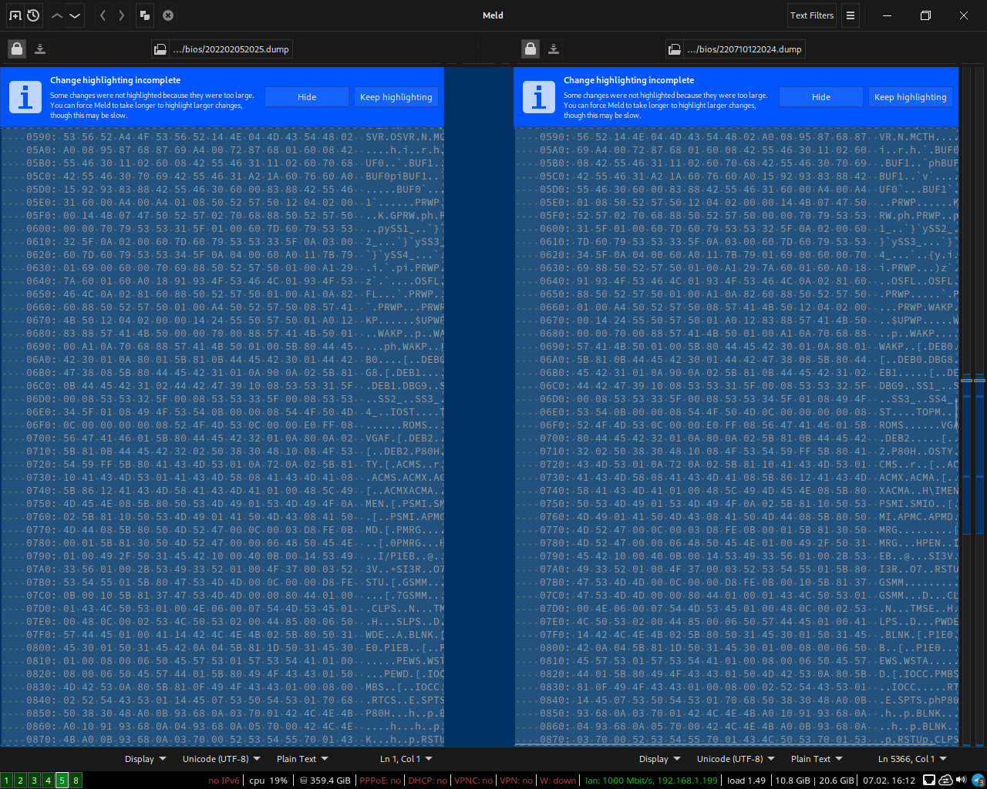Screen dimensions: 987x789
Task: Open recent comparisons history
Action: tap(33, 15)
